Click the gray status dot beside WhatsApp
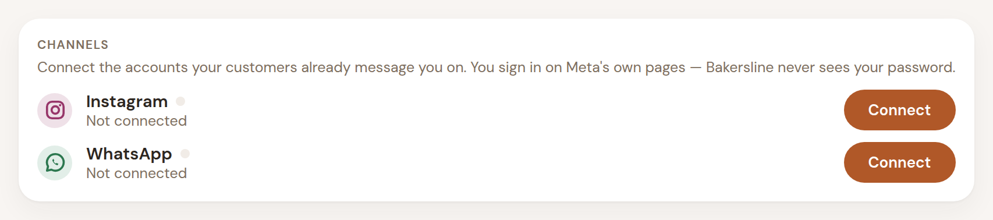Viewport: 993px width, 220px height. [185, 154]
